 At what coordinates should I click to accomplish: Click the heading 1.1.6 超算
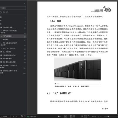click(56, 21)
